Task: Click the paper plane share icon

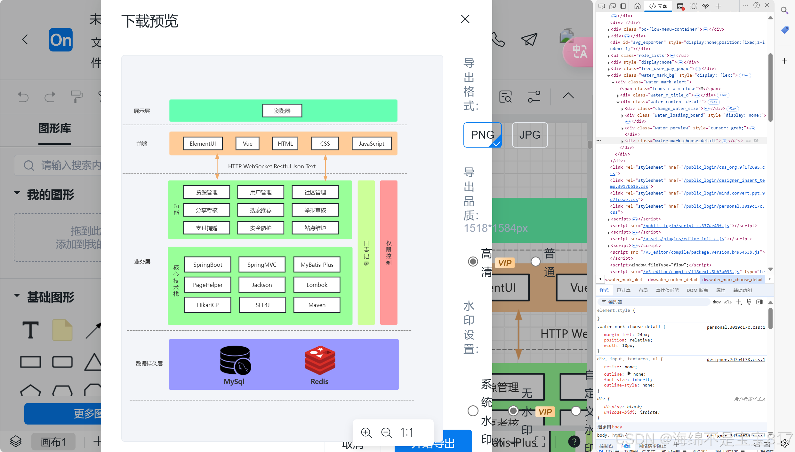Action: [x=529, y=40]
